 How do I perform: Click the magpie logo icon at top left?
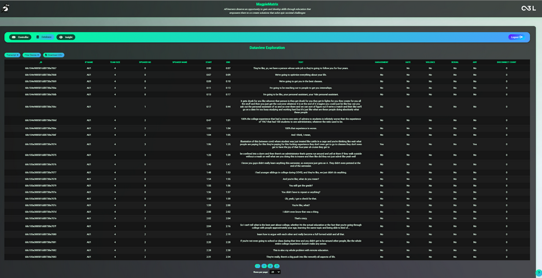(6, 8)
